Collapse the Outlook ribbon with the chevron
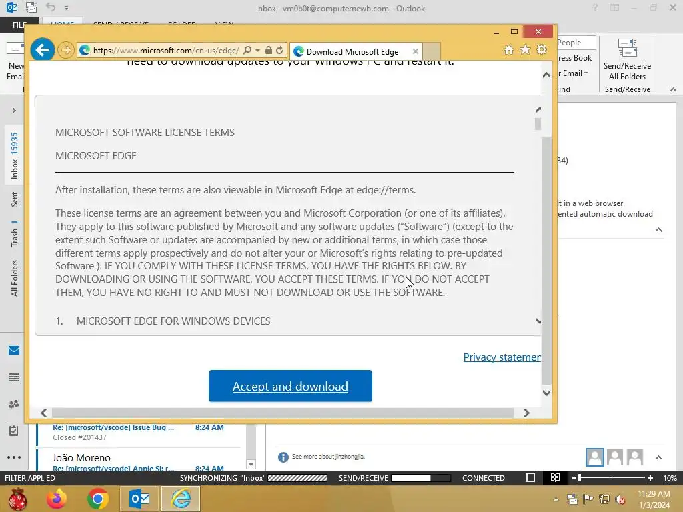The height and width of the screenshot is (512, 683). [673, 89]
